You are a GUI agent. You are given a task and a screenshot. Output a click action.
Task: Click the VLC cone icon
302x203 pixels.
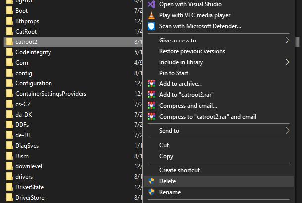pyautogui.click(x=151, y=15)
